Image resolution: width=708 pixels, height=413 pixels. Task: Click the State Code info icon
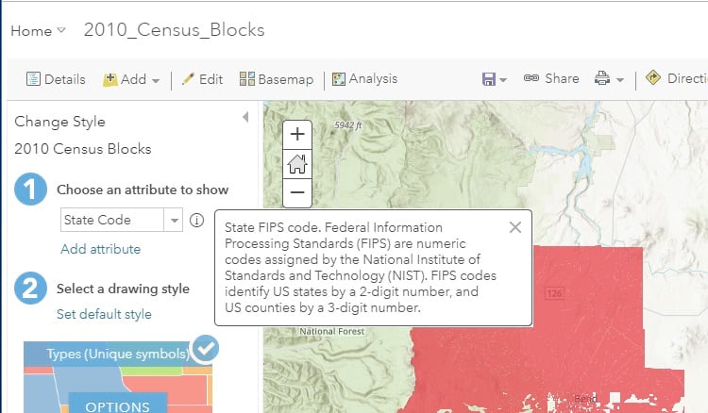tap(196, 221)
